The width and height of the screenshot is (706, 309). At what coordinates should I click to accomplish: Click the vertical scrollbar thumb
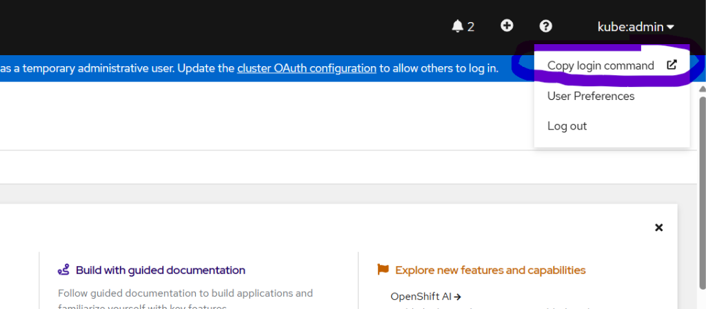tap(703, 200)
